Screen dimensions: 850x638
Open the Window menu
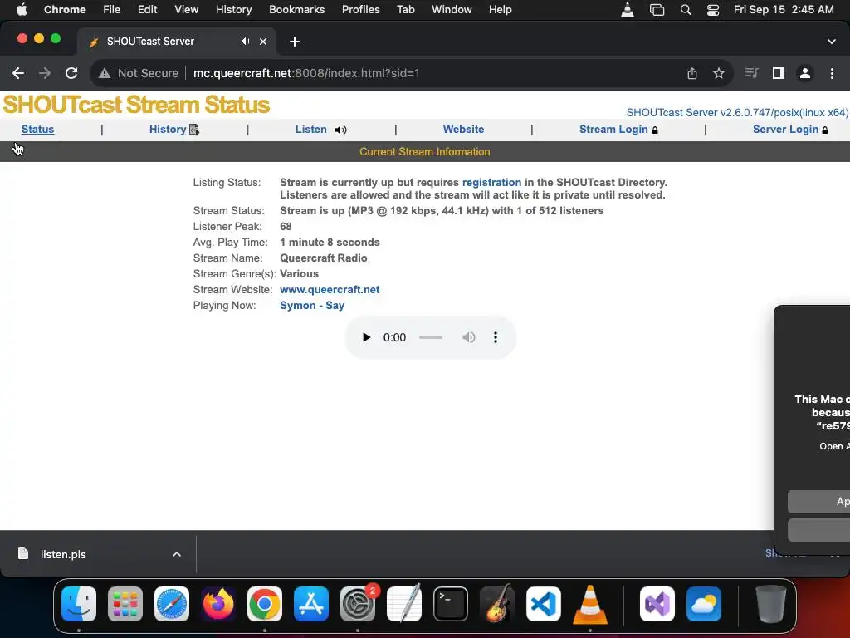click(x=452, y=9)
